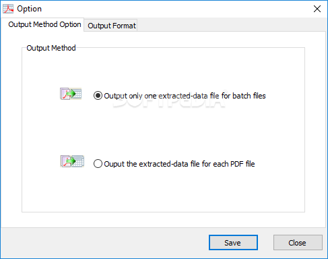The width and height of the screenshot is (328, 259).
Task: Click the Output Method group box heading
Action: tap(51, 48)
